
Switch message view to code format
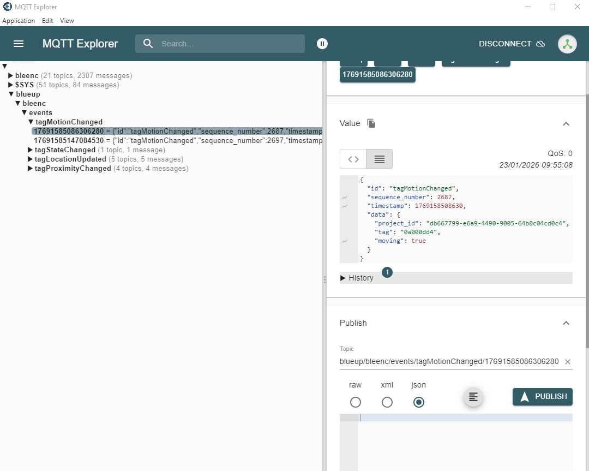[352, 159]
